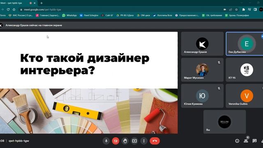This screenshot has height=148, width=263.
Task: Open the ОМ-диск bookmark
Action: pyautogui.click(x=143, y=15)
